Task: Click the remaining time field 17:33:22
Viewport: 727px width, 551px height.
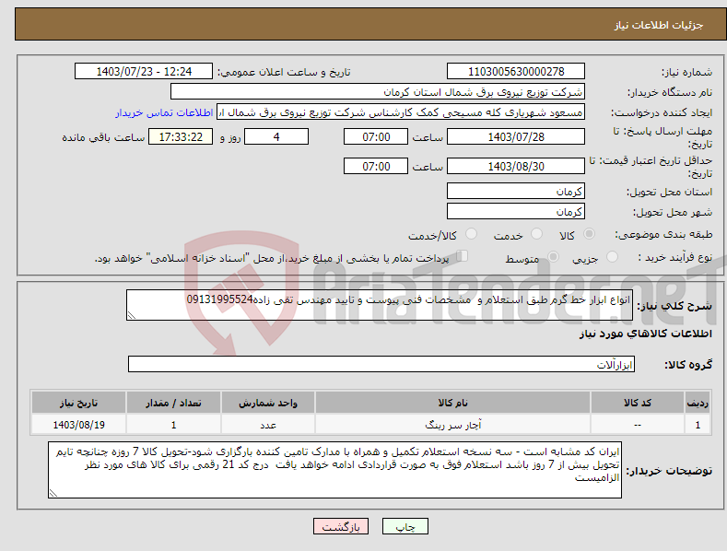Action: pyautogui.click(x=181, y=136)
